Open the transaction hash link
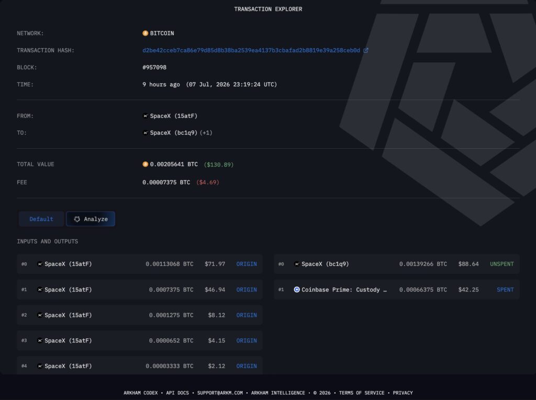The height and width of the screenshot is (400, 536). [251, 50]
